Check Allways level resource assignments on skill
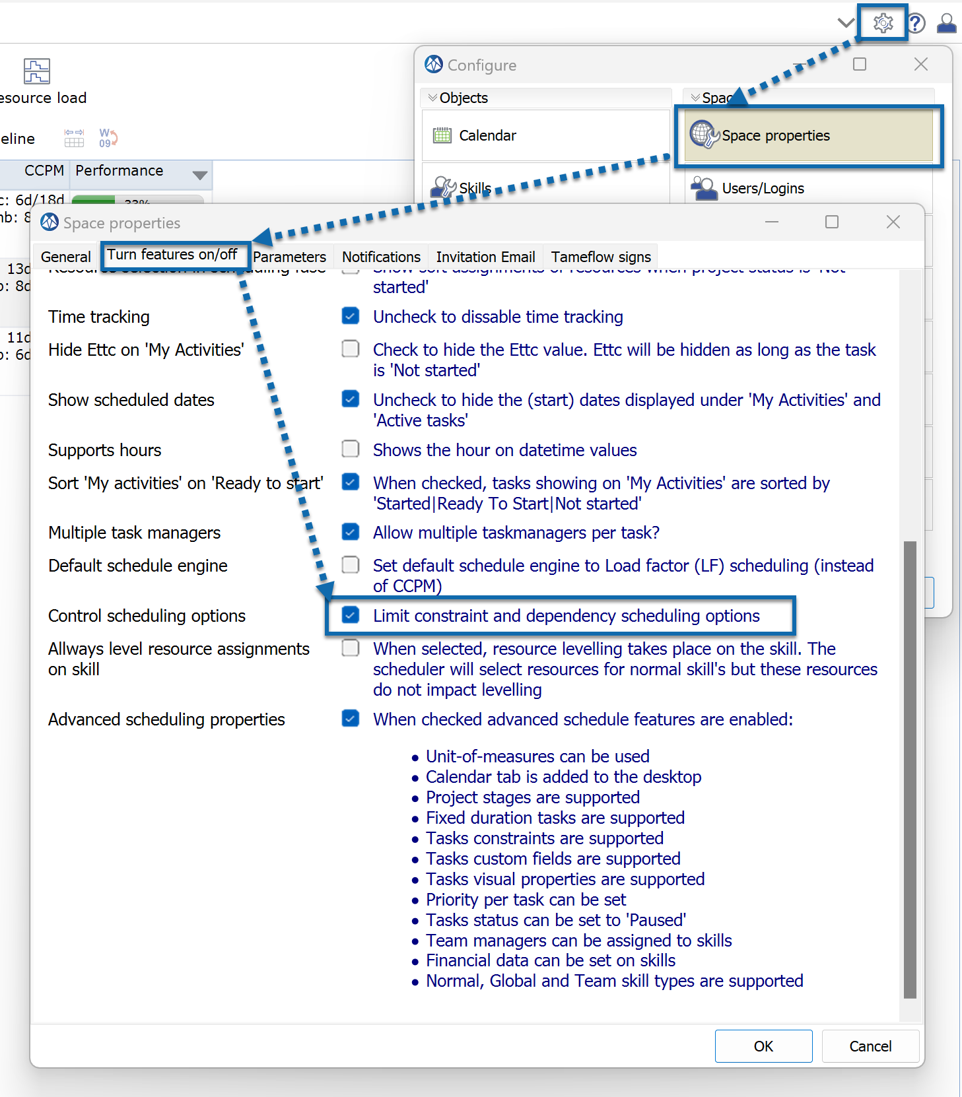 pos(351,648)
